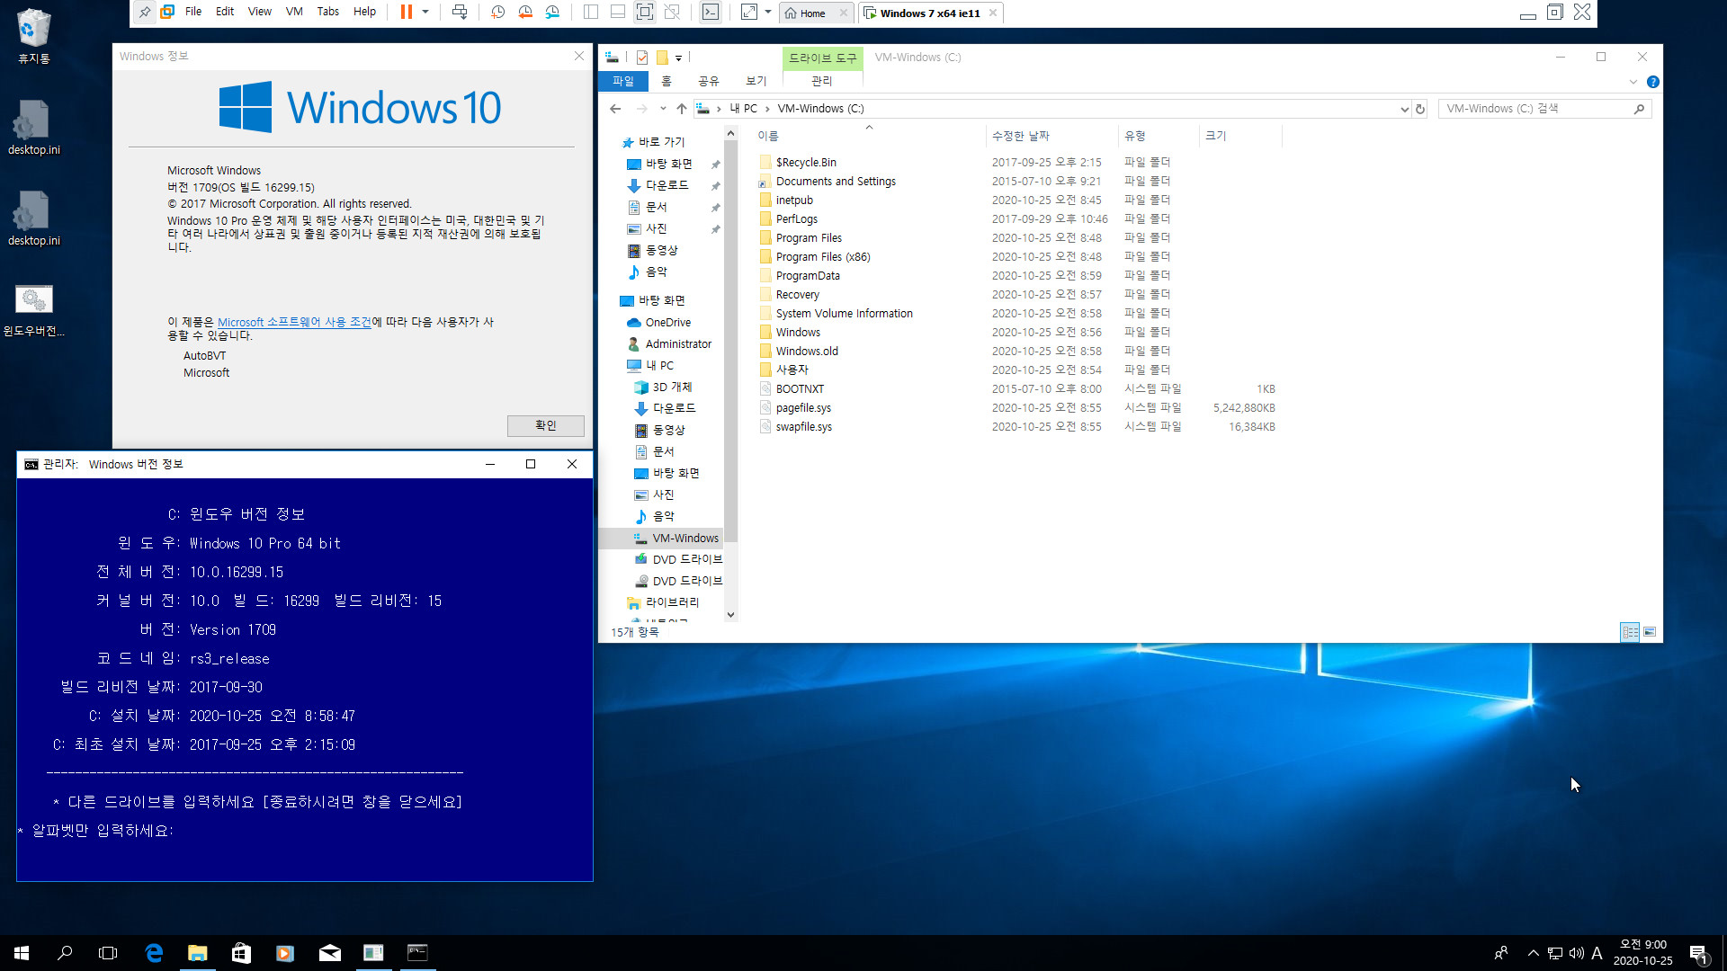Click the Unity mode icon in VMware toolbar
This screenshot has width=1727, height=971.
tap(672, 13)
